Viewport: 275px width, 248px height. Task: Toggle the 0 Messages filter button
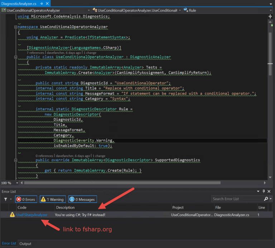[x=83, y=199]
